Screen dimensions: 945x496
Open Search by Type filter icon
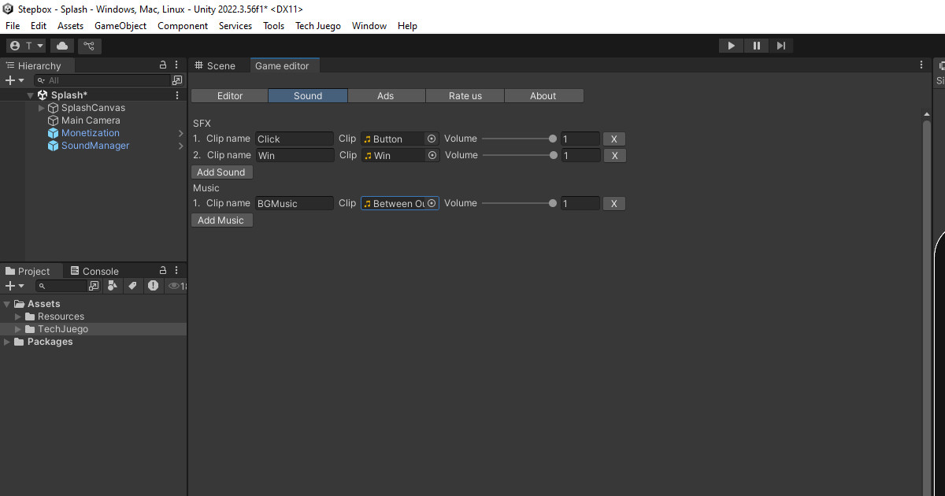pos(113,286)
